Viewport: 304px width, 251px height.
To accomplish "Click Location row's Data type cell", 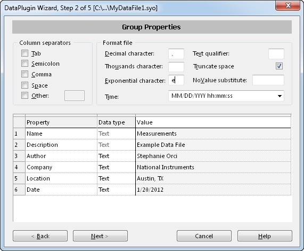I will tap(116, 178).
